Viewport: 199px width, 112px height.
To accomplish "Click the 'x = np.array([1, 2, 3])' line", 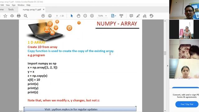I will [42, 68].
